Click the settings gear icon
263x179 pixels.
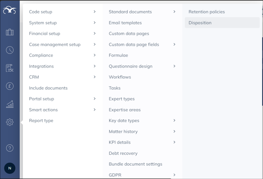tap(10, 122)
